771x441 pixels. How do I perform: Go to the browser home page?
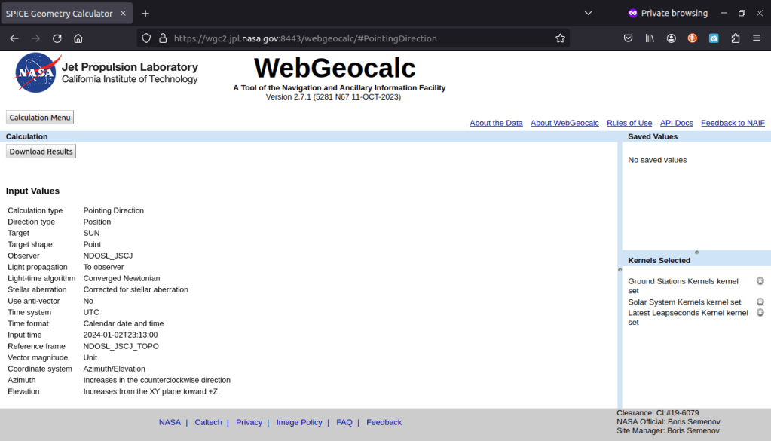78,38
